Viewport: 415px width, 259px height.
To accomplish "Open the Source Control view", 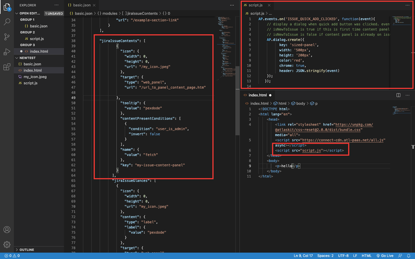I will (7, 37).
